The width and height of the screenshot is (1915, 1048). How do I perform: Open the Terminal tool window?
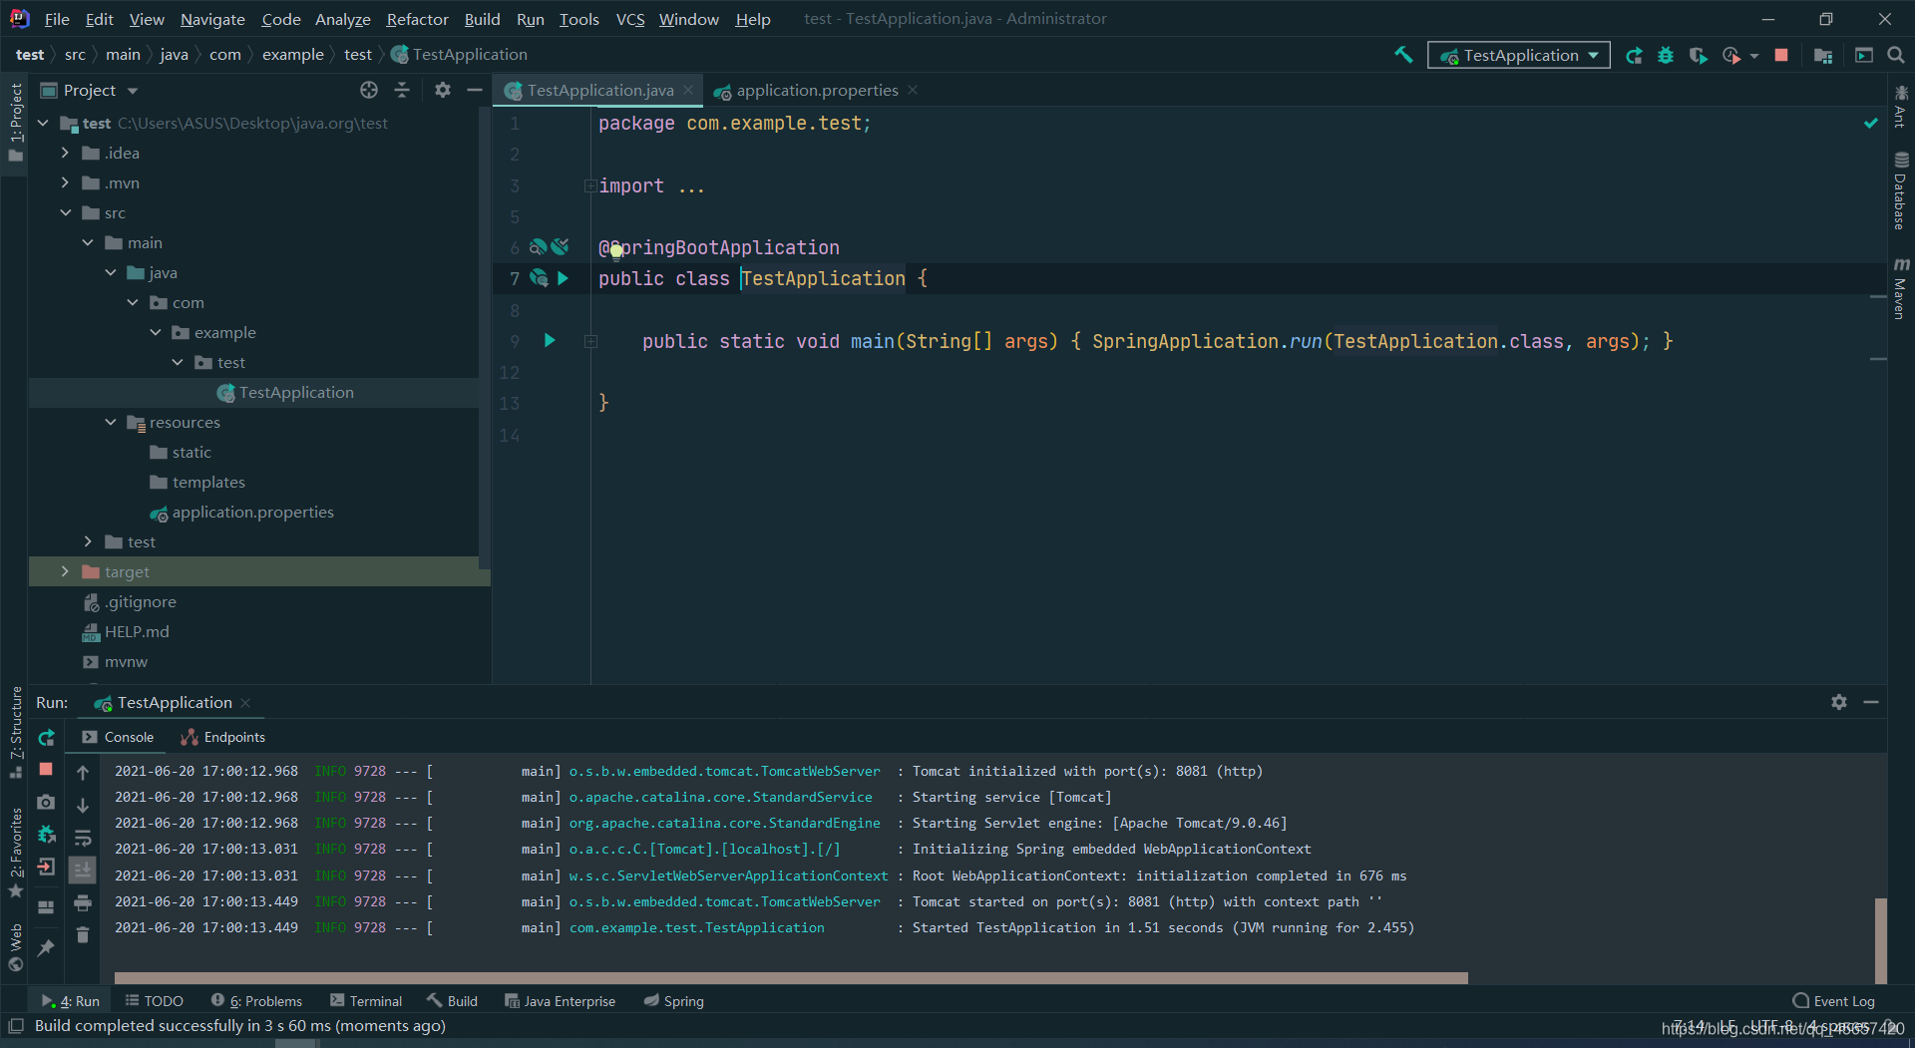point(365,1000)
